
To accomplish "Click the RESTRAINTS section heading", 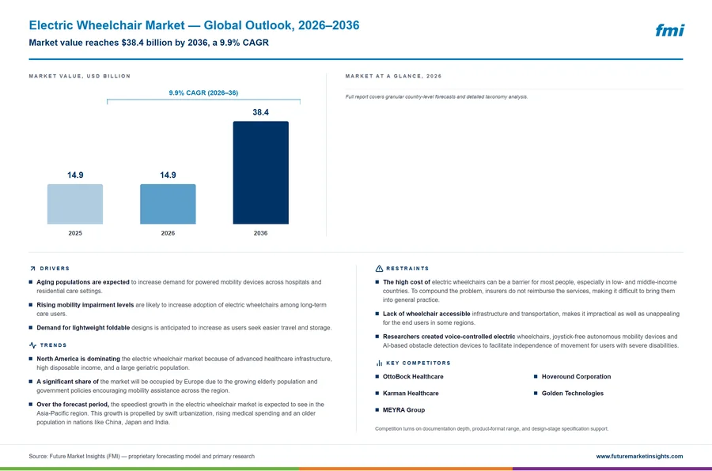I will (407, 269).
